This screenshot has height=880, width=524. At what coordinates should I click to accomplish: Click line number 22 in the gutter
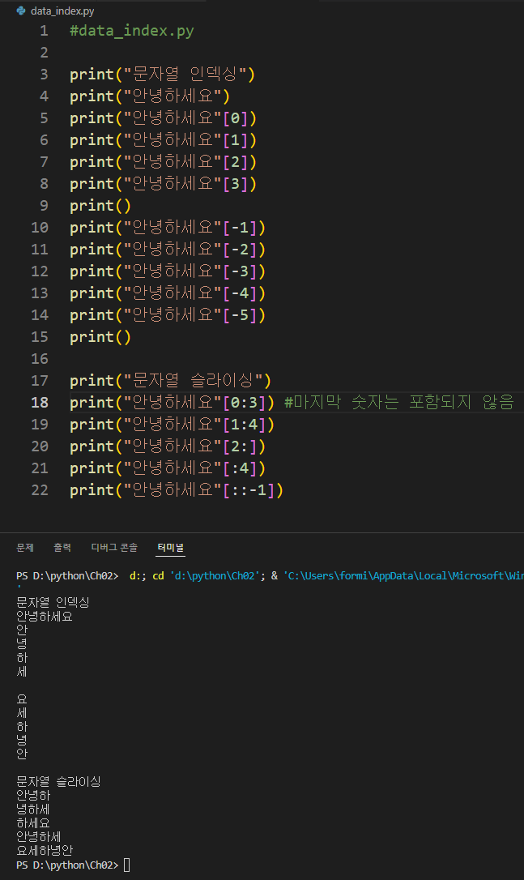40,490
